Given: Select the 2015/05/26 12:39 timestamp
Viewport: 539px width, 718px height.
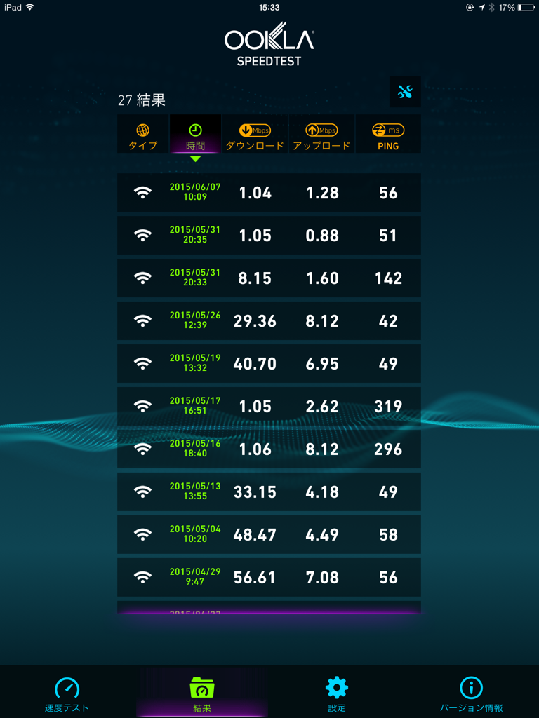Looking at the screenshot, I should point(195,320).
